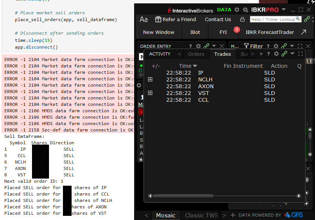Click 'Next valid order ID: 1' output
The image size is (315, 220).
(34, 181)
